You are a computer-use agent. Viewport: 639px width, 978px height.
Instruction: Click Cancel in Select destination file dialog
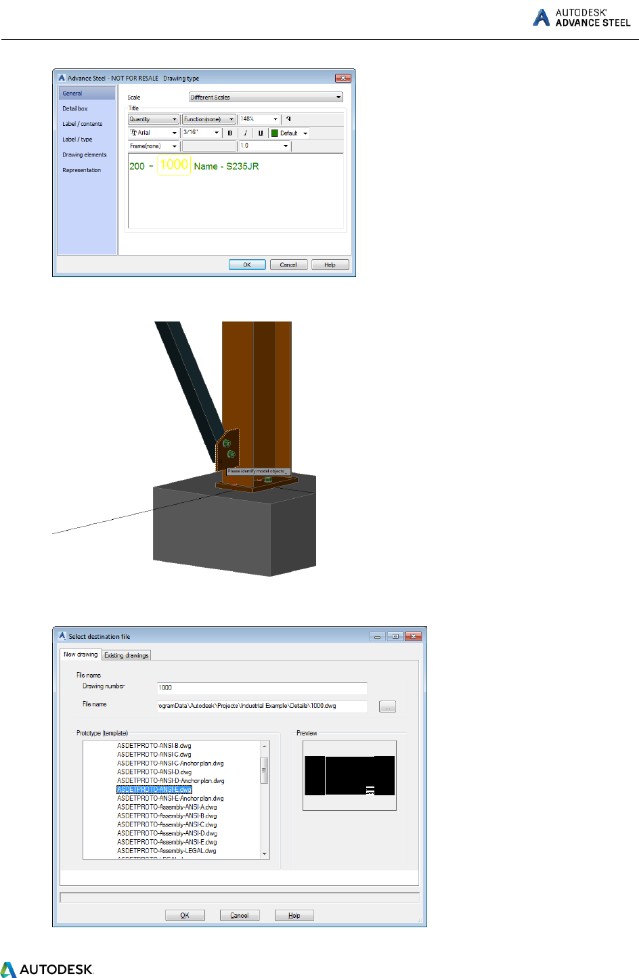click(240, 915)
